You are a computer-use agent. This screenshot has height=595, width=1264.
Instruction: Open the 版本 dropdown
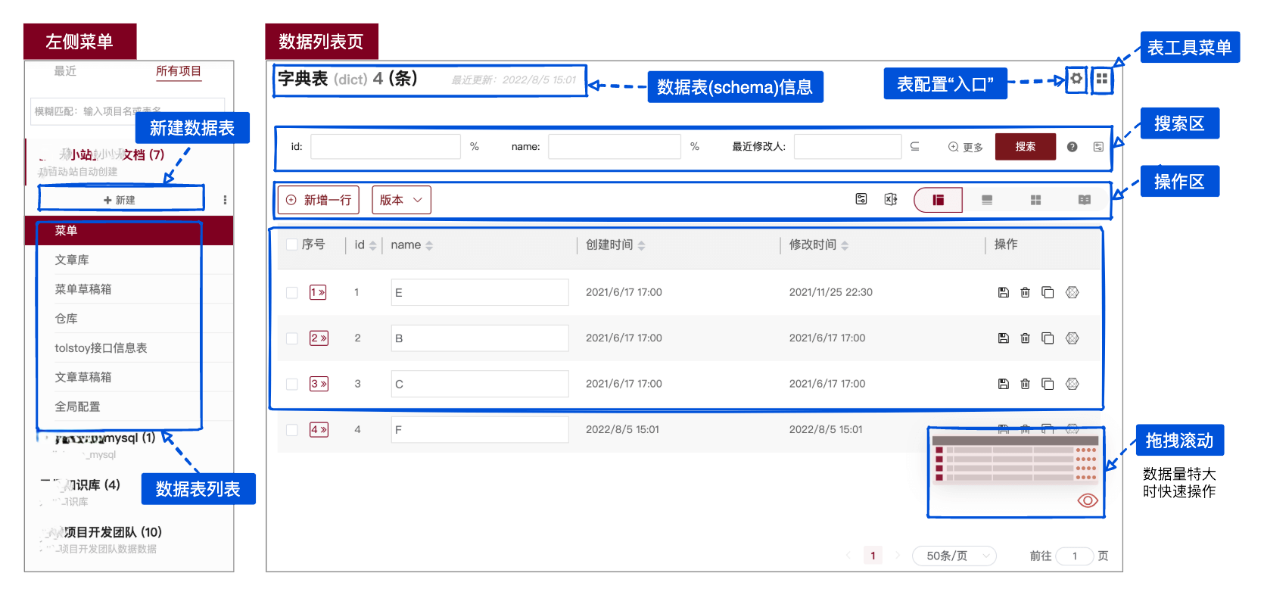401,200
